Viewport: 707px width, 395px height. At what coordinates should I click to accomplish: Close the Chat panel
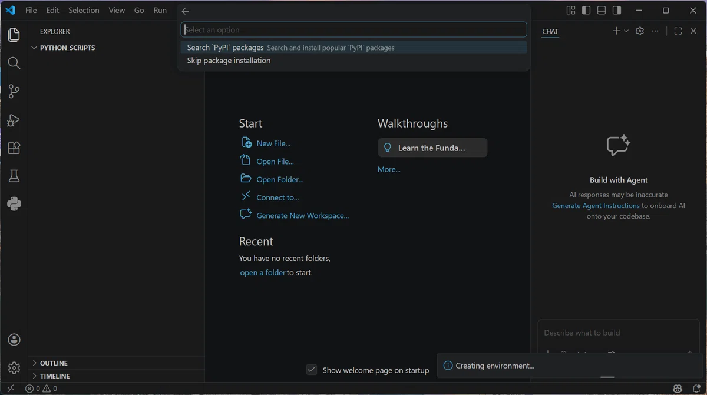point(694,31)
